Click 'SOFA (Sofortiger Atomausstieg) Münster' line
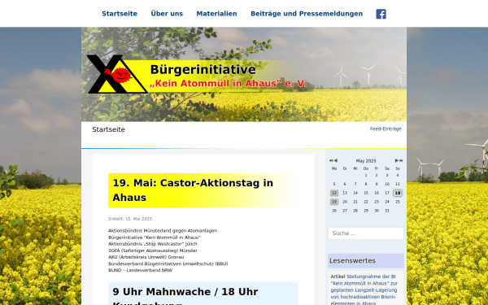The image size is (488, 305). (153, 251)
